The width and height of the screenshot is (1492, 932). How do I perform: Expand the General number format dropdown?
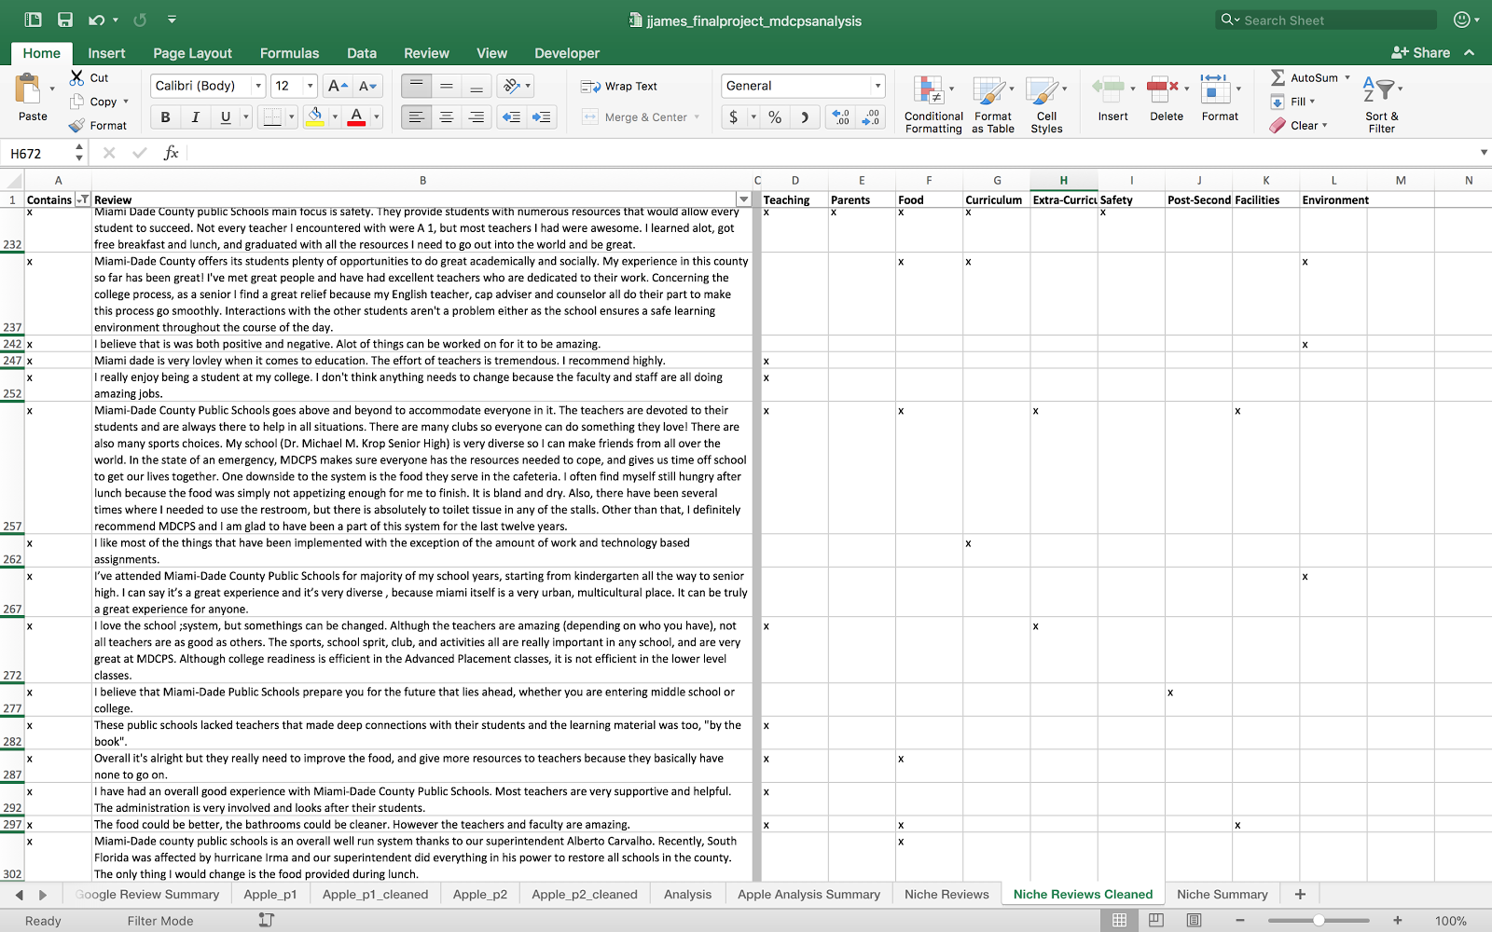877,86
